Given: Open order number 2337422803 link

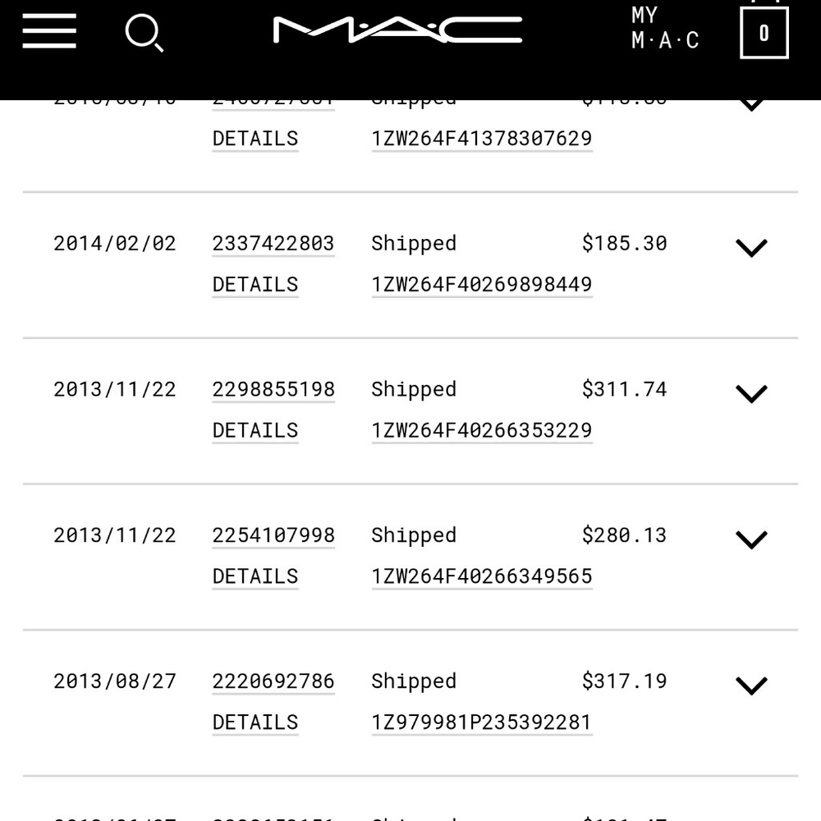Looking at the screenshot, I should pos(273,243).
